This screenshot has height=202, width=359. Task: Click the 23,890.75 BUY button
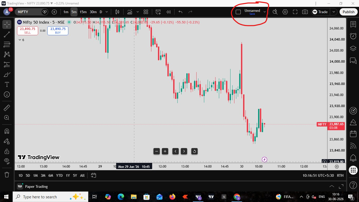point(58,31)
